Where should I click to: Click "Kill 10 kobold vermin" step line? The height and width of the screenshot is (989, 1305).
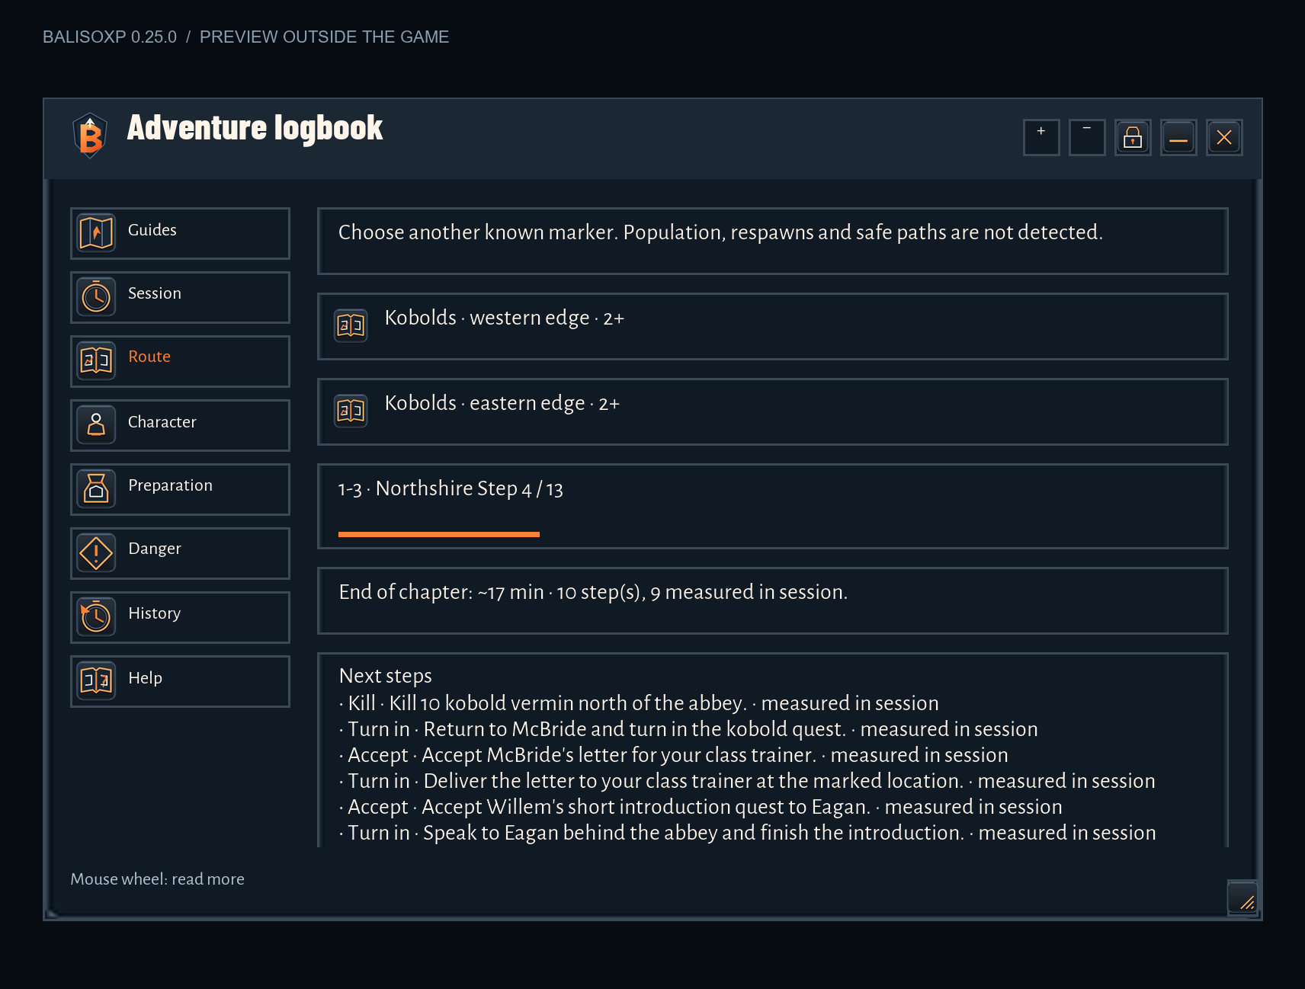coord(639,703)
